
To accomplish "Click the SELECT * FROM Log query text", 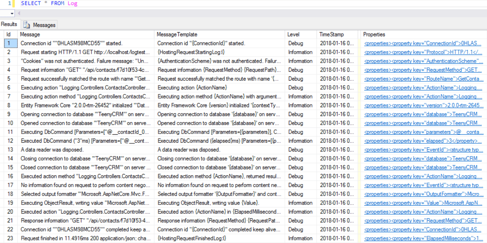I will click(49, 3).
